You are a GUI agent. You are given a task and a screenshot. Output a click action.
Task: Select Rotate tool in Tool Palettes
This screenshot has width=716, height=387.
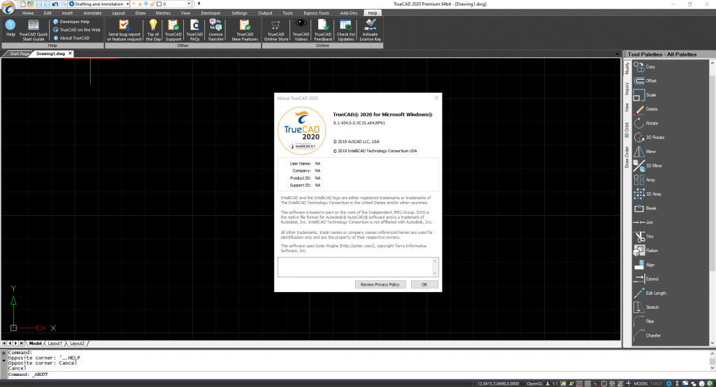click(x=646, y=123)
